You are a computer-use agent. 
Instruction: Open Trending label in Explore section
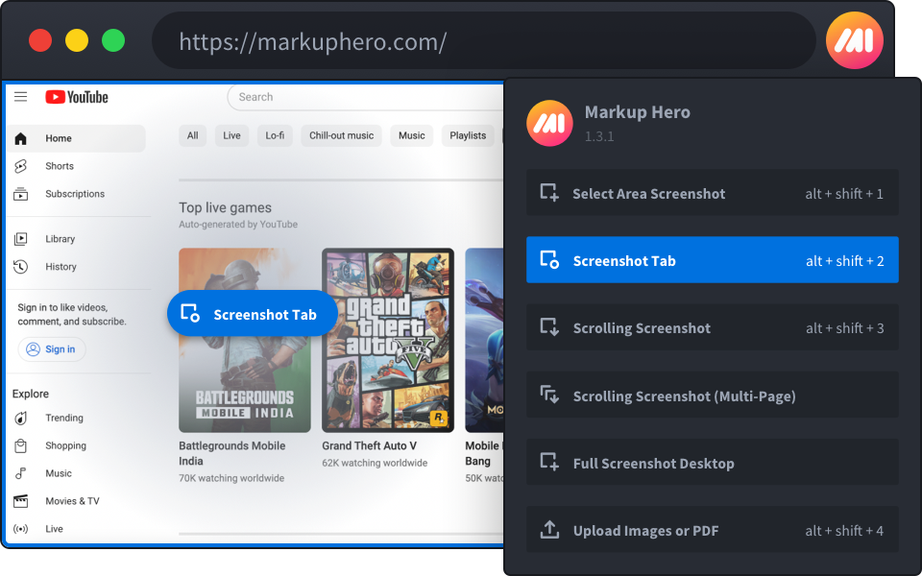64,418
